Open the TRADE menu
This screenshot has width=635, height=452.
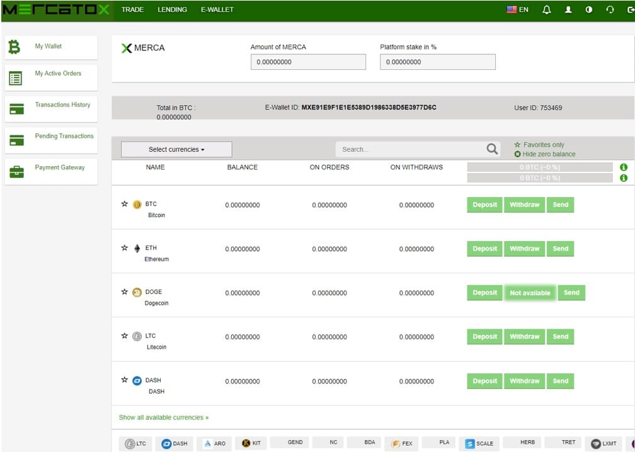click(132, 9)
